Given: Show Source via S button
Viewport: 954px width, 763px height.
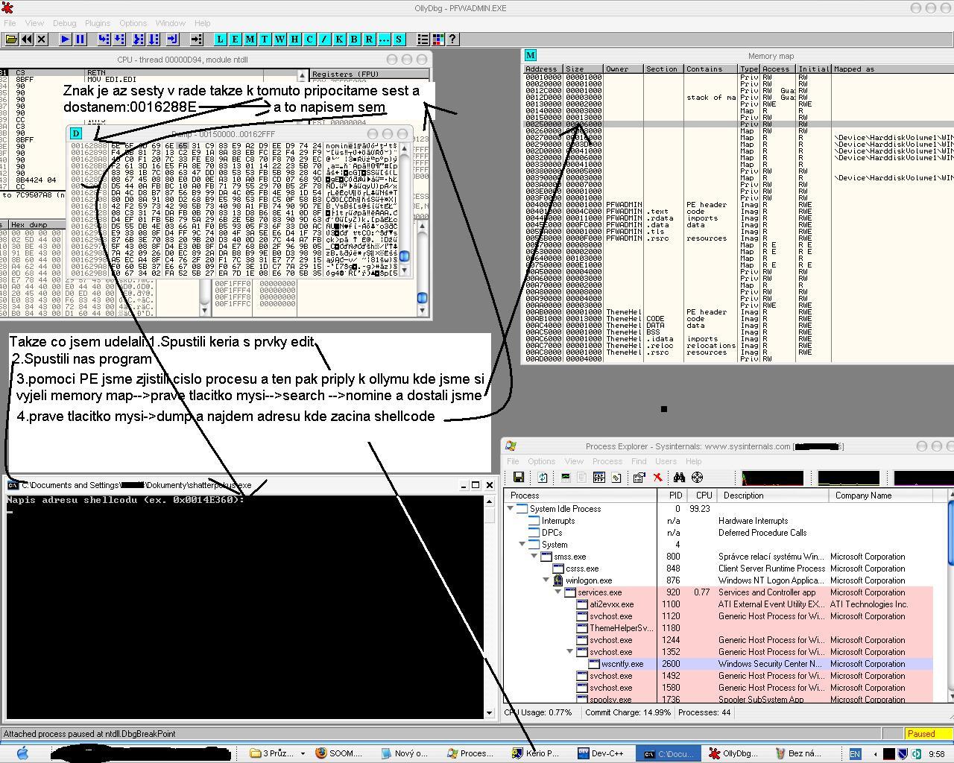Looking at the screenshot, I should pos(399,39).
